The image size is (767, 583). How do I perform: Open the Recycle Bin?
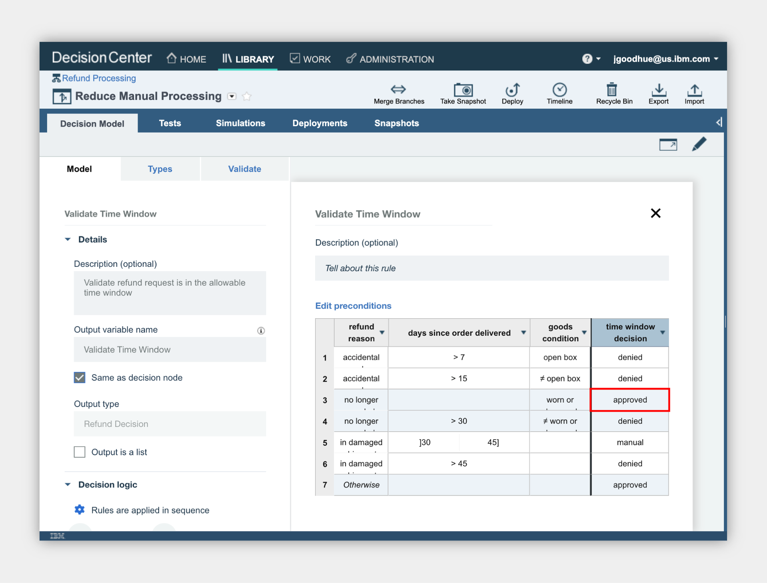tap(611, 89)
